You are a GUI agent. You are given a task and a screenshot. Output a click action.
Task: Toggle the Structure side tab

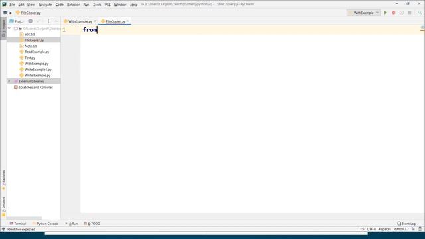(3, 206)
